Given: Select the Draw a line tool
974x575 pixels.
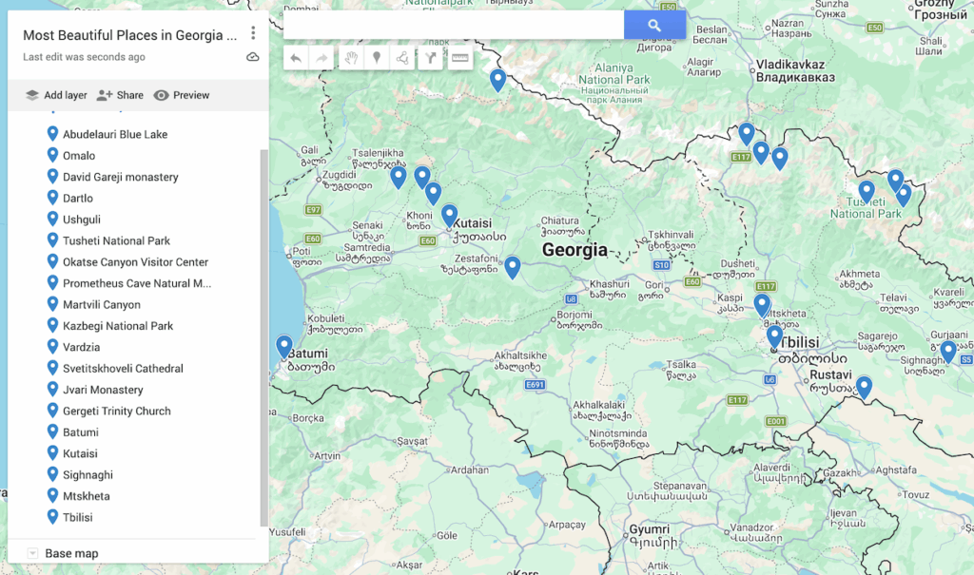Looking at the screenshot, I should click(402, 58).
